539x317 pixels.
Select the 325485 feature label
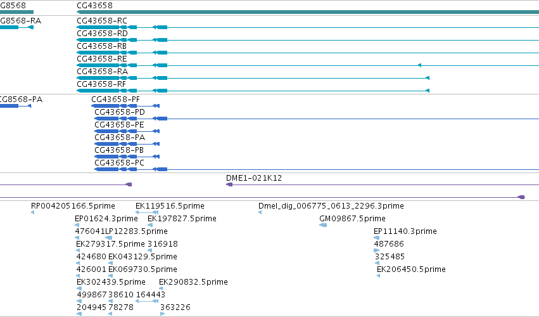click(390, 257)
